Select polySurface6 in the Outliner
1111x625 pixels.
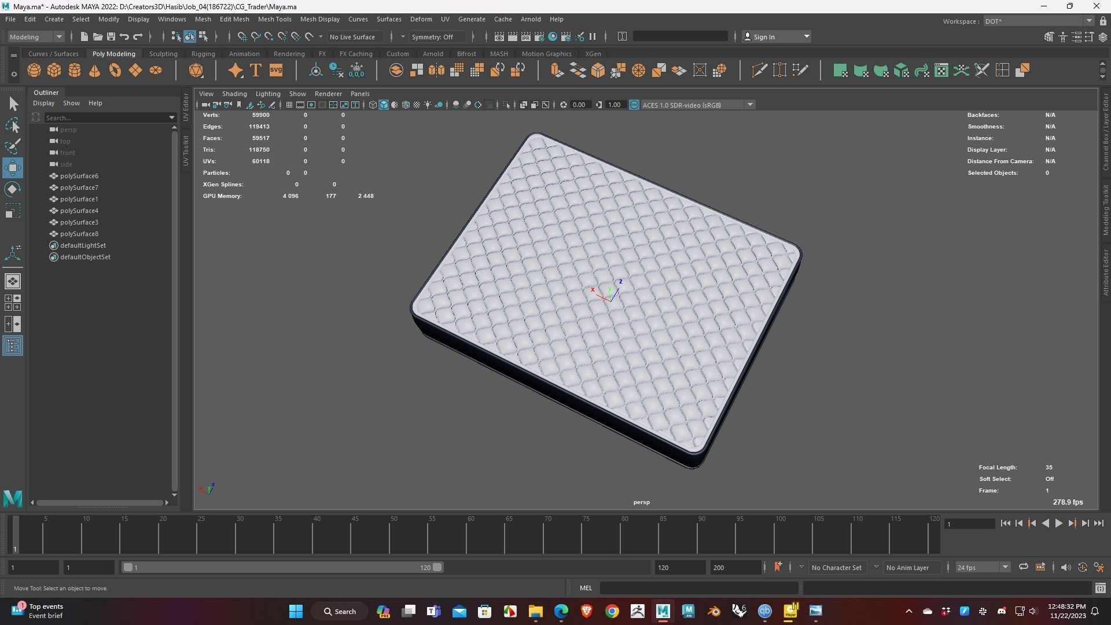coord(79,176)
